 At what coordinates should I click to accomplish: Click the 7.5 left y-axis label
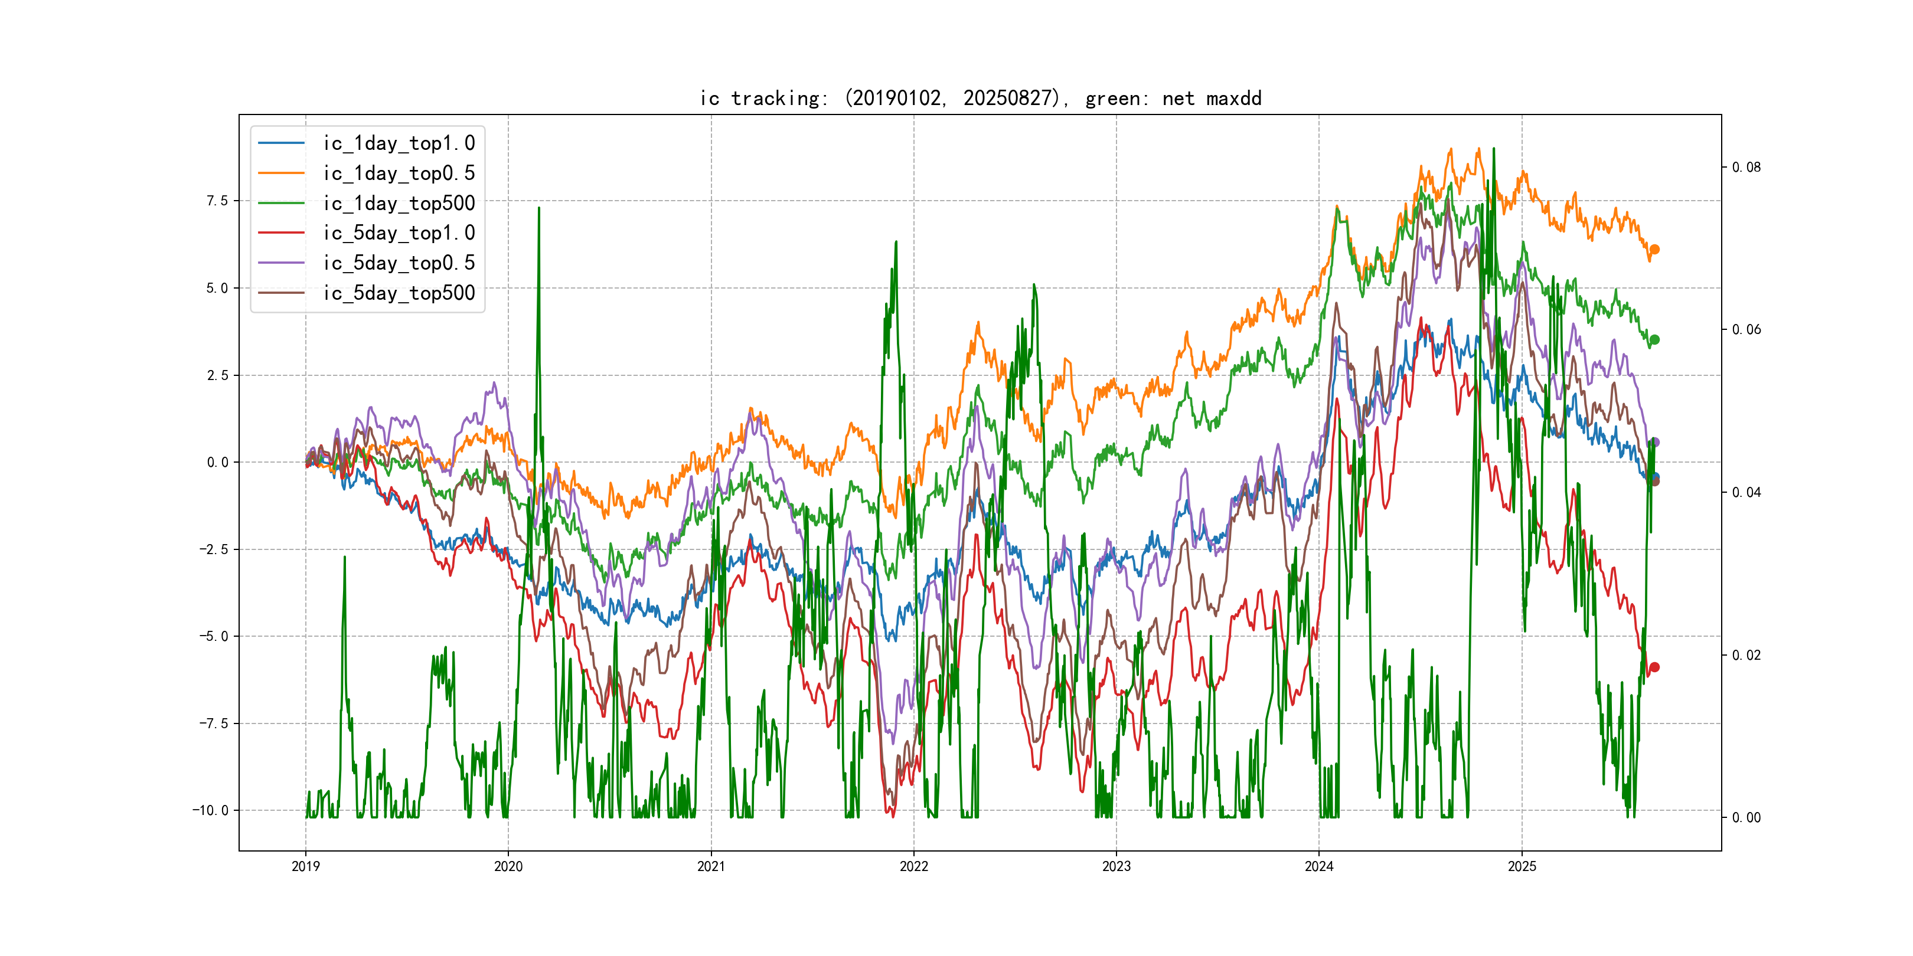click(217, 201)
